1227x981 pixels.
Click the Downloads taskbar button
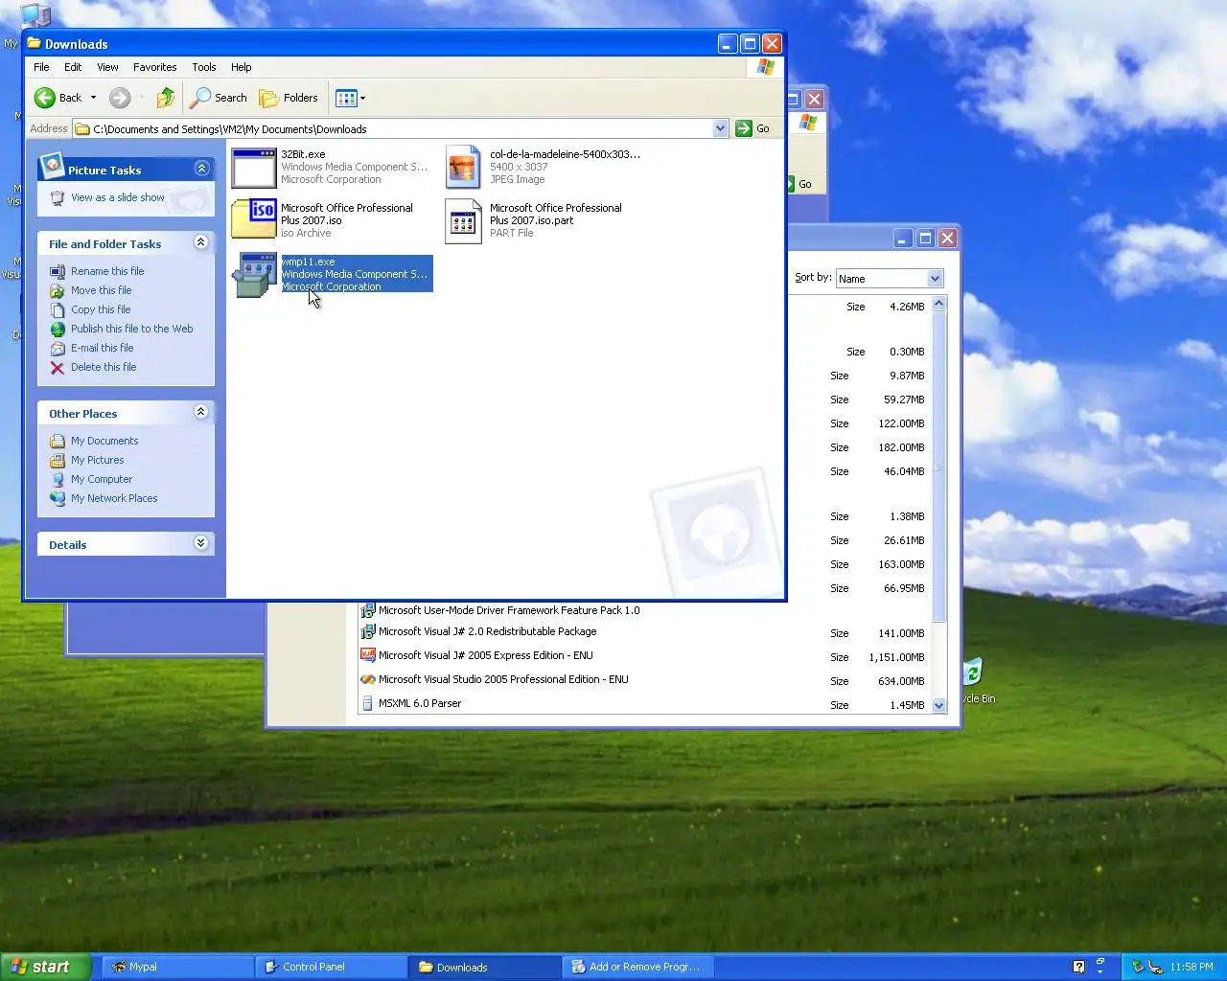coord(483,967)
